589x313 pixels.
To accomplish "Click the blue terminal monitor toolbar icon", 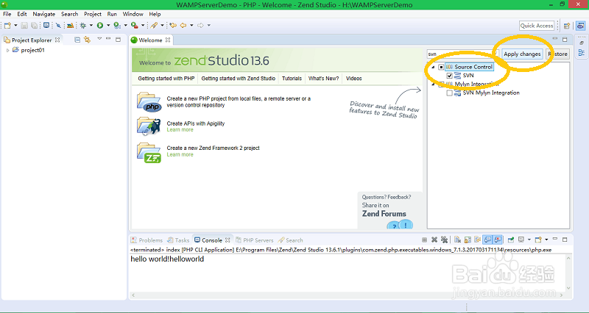I will (46, 25).
